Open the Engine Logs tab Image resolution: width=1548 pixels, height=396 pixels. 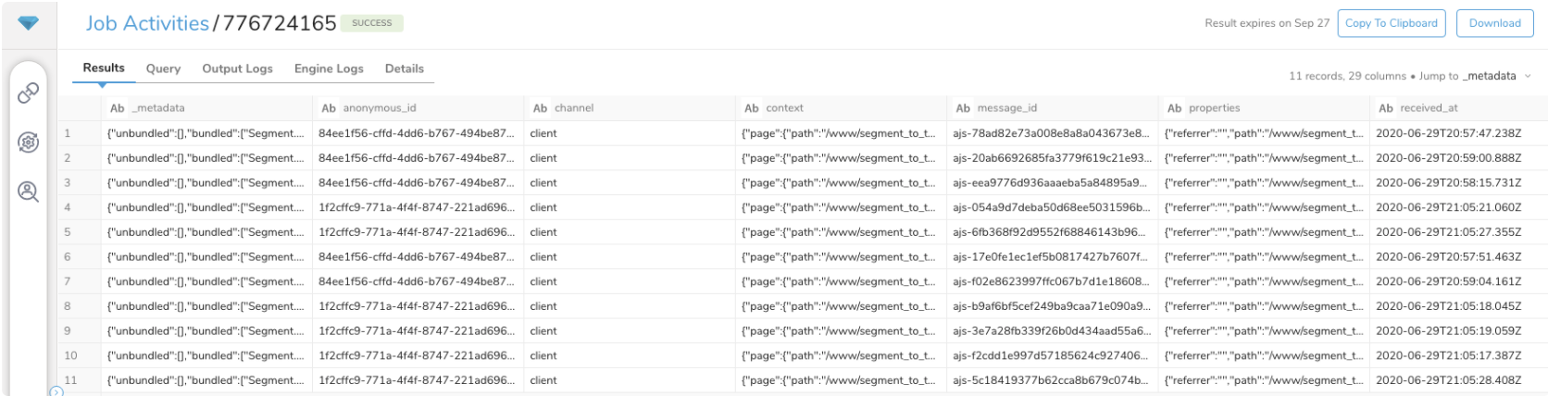(329, 68)
